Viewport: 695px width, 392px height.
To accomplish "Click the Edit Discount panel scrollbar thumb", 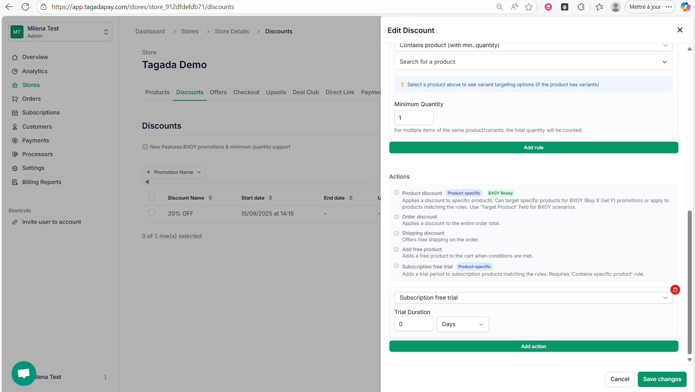I will click(x=690, y=283).
